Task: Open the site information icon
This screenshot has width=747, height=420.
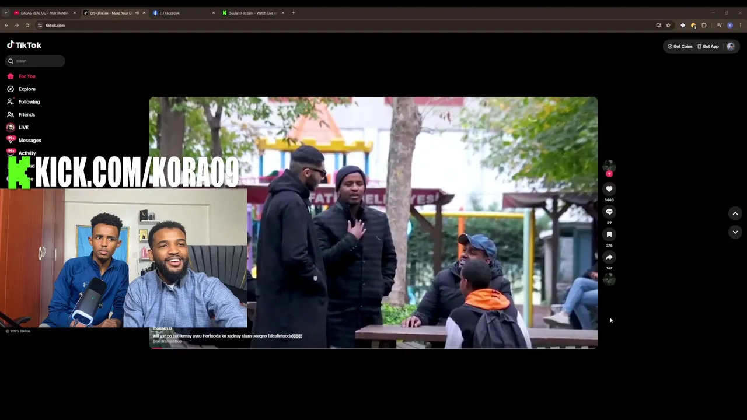Action: click(40, 25)
